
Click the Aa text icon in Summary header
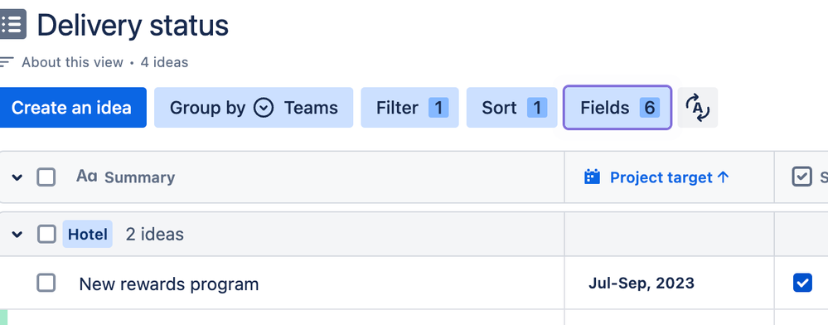click(x=86, y=176)
